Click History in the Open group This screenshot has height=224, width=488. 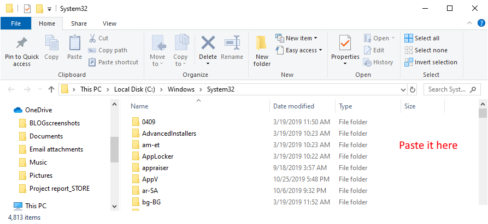pos(378,62)
